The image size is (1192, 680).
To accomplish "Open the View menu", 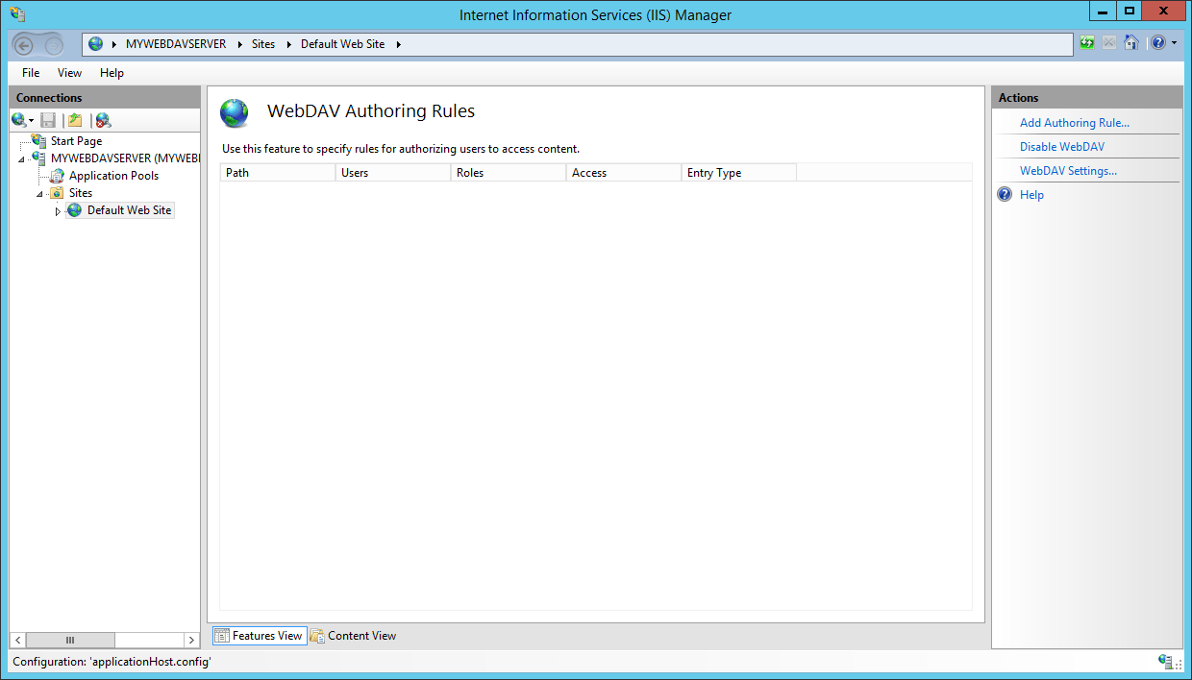I will (69, 73).
